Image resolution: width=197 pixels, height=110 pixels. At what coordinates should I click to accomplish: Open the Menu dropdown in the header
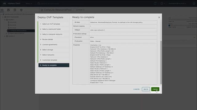pyautogui.click(x=29, y=3)
